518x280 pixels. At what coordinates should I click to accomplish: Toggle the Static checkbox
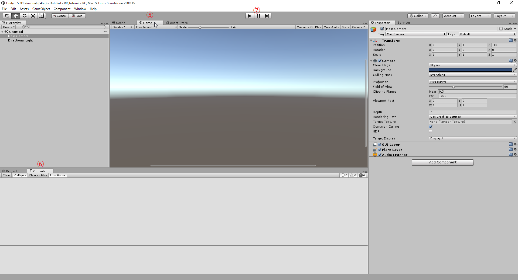[x=501, y=29]
